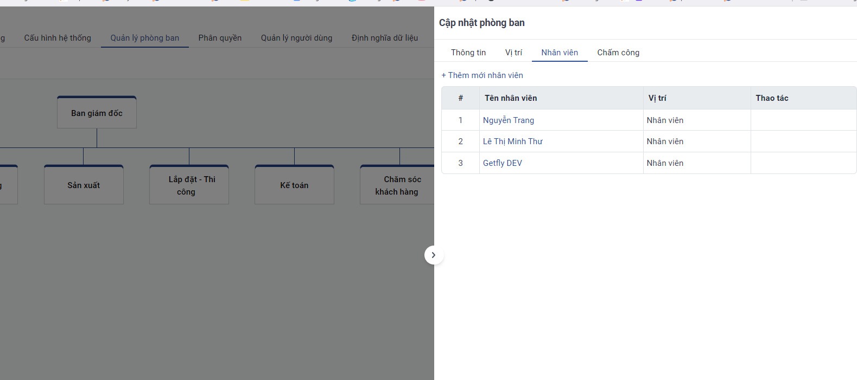
Task: Select the Kế toán department node
Action: click(x=294, y=185)
